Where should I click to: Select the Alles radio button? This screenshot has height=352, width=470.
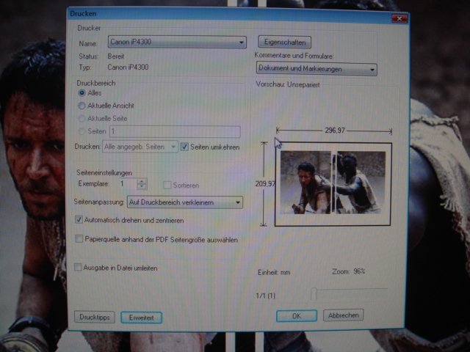click(x=82, y=93)
